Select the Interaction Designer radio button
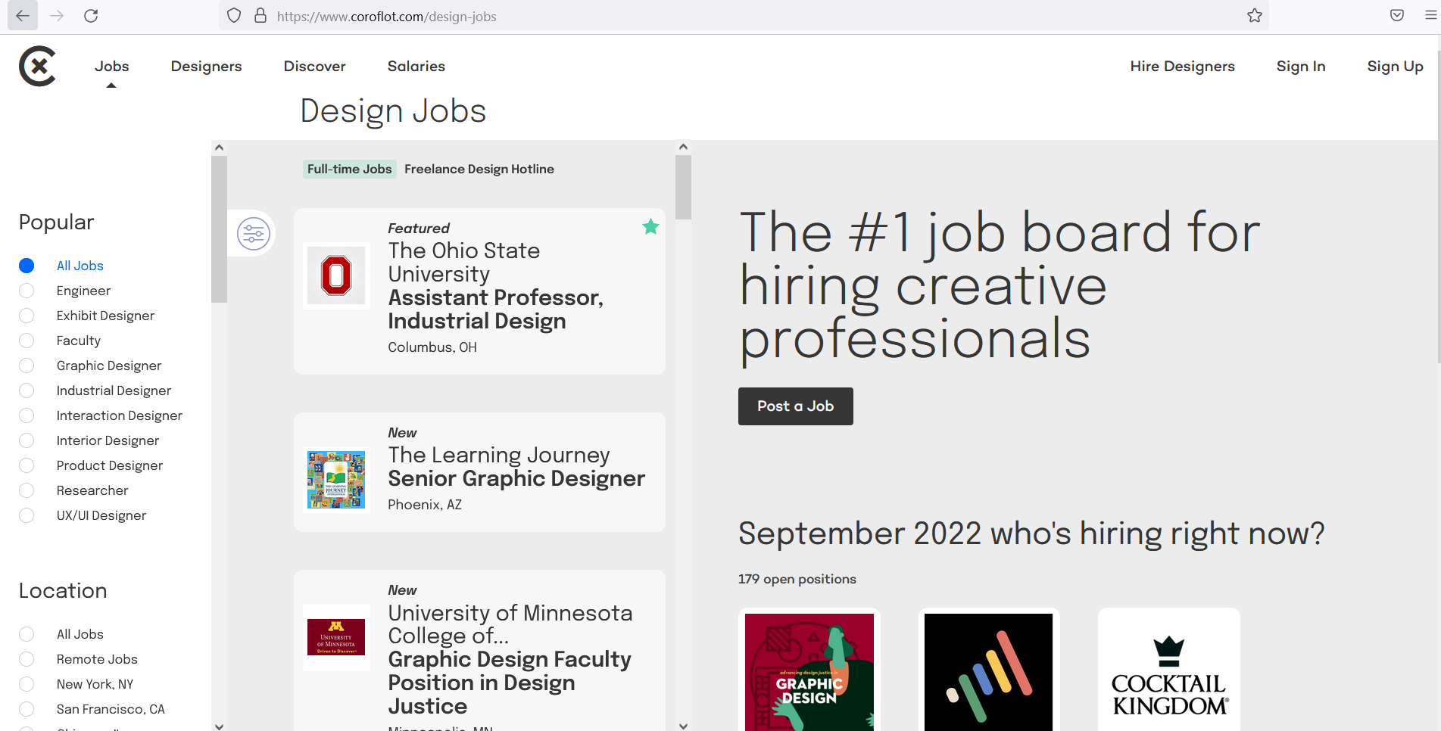 tap(27, 415)
